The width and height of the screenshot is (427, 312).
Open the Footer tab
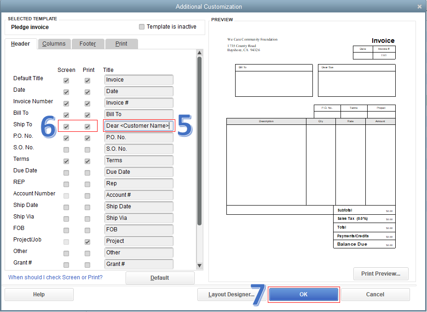[87, 44]
